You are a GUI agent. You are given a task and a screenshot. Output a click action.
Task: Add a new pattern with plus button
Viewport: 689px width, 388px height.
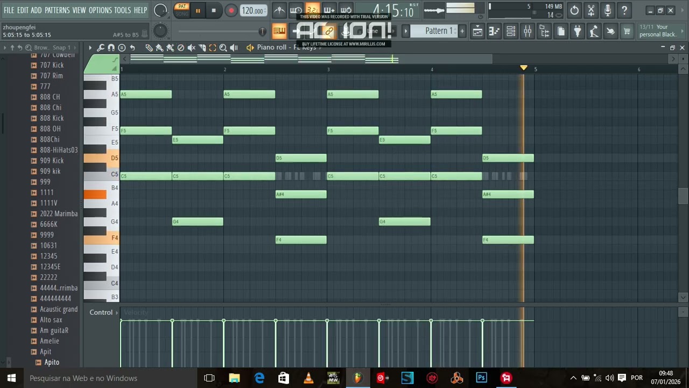(462, 31)
